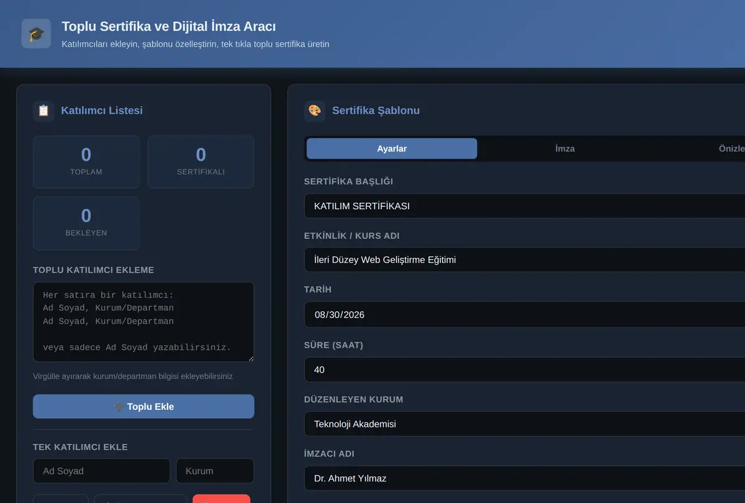745x503 pixels.
Task: Edit the signer field Dr. Ahmet Yılmaz
Action: pyautogui.click(x=525, y=479)
